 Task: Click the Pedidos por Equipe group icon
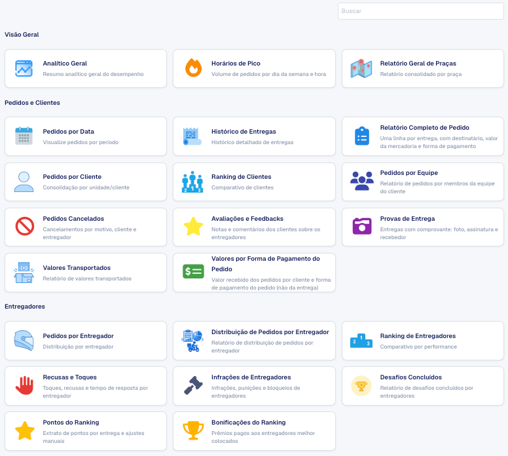pos(362,181)
